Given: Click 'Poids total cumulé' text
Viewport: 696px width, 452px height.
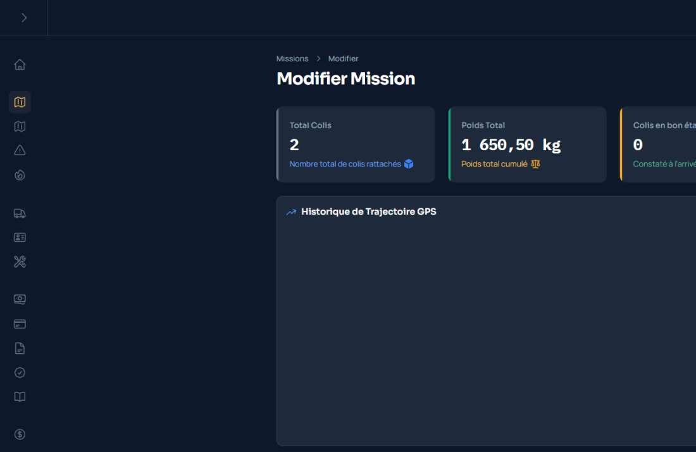Looking at the screenshot, I should coord(494,164).
